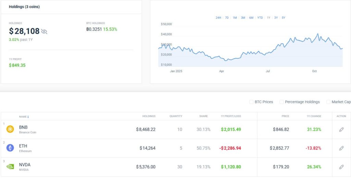Switch chart range to 24H

point(218,17)
